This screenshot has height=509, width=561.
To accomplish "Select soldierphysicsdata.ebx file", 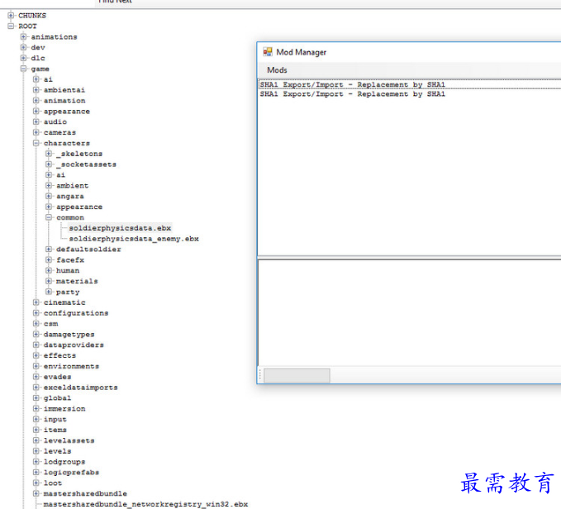I will tap(120, 228).
